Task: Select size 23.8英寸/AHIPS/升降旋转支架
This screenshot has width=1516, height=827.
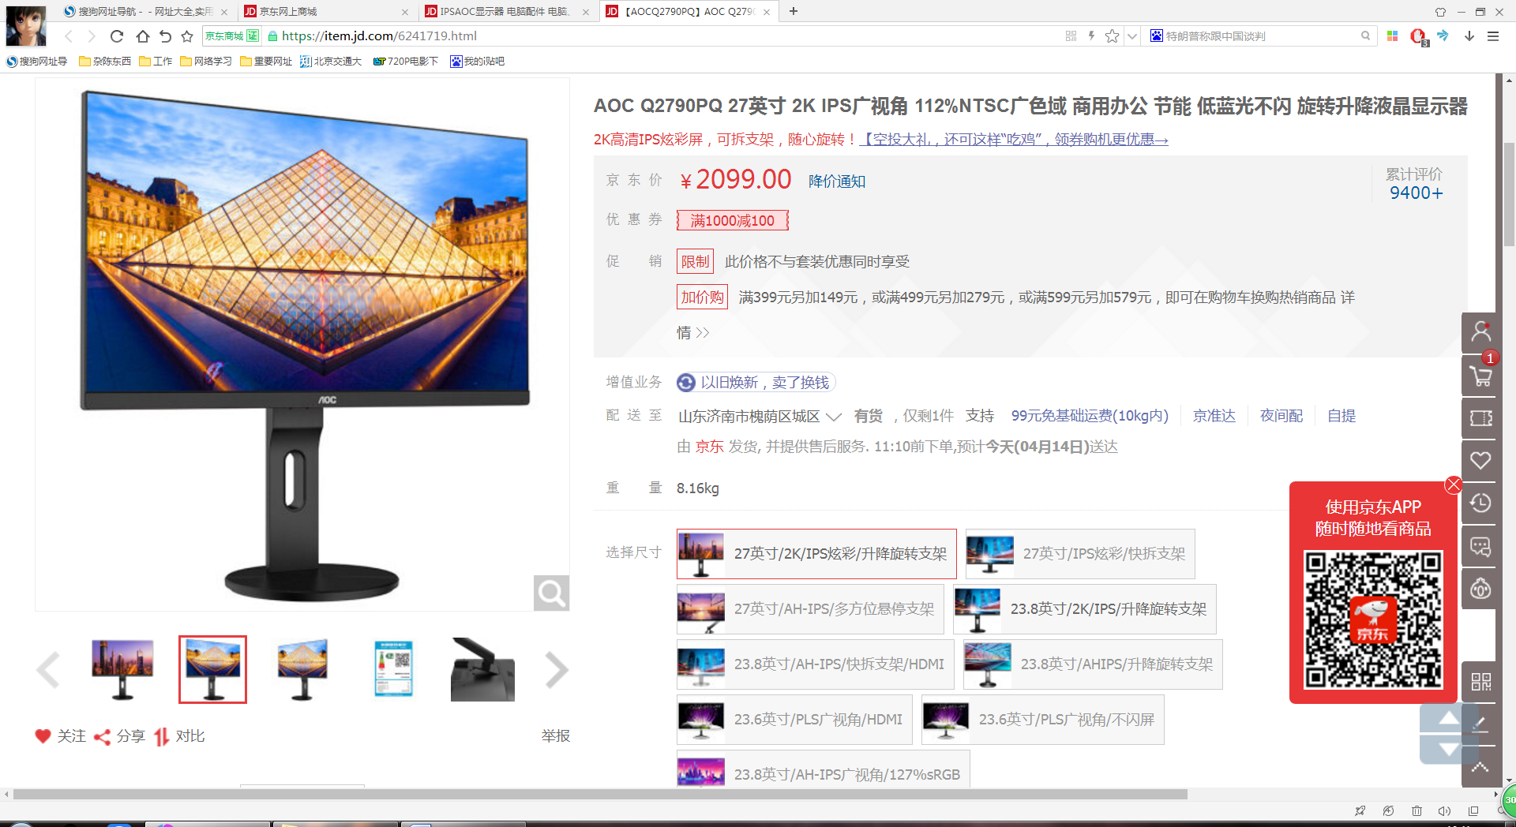Action: pos(1093,664)
